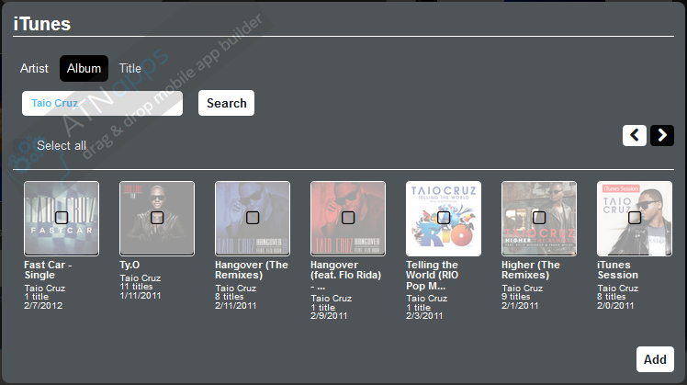
Task: Click the Telling the World (RIO Pop M... title
Action: [432, 275]
